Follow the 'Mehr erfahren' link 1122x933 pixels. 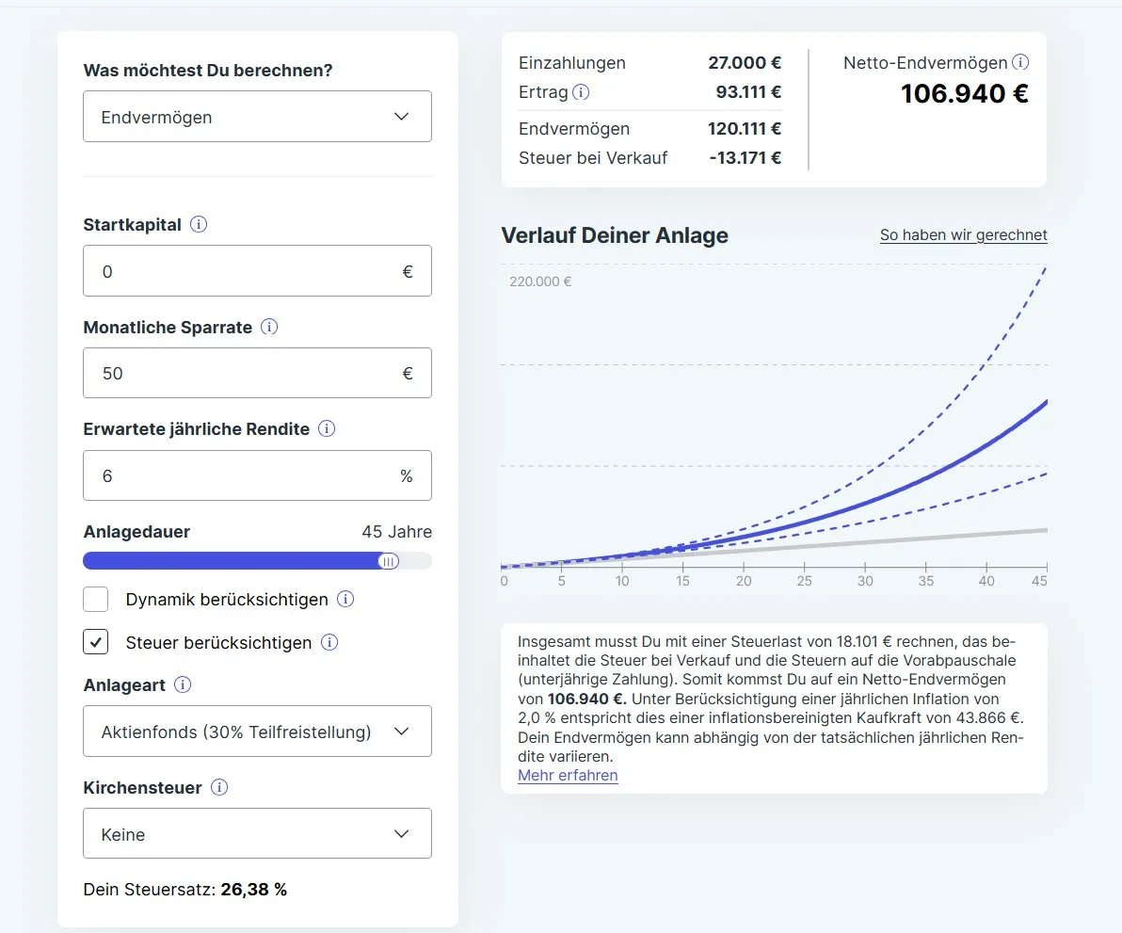click(x=568, y=776)
